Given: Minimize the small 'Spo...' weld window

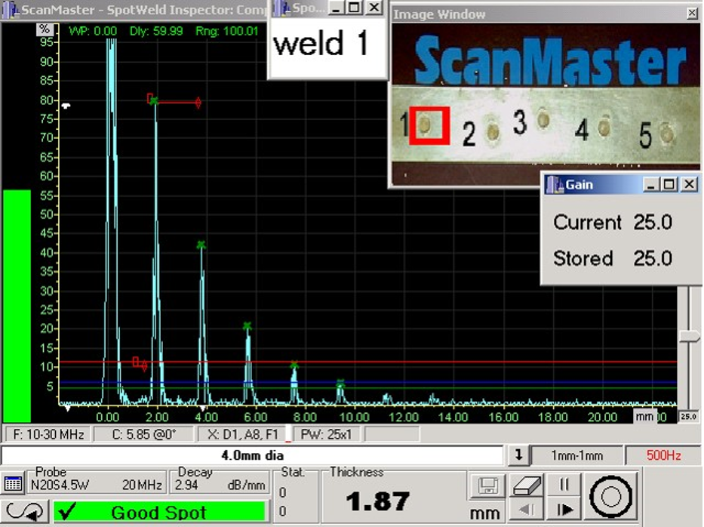Looking at the screenshot, I should (x=335, y=8).
